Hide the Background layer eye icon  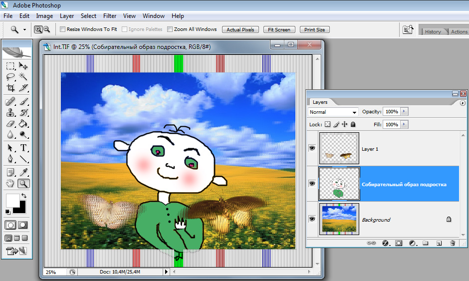pyautogui.click(x=312, y=219)
